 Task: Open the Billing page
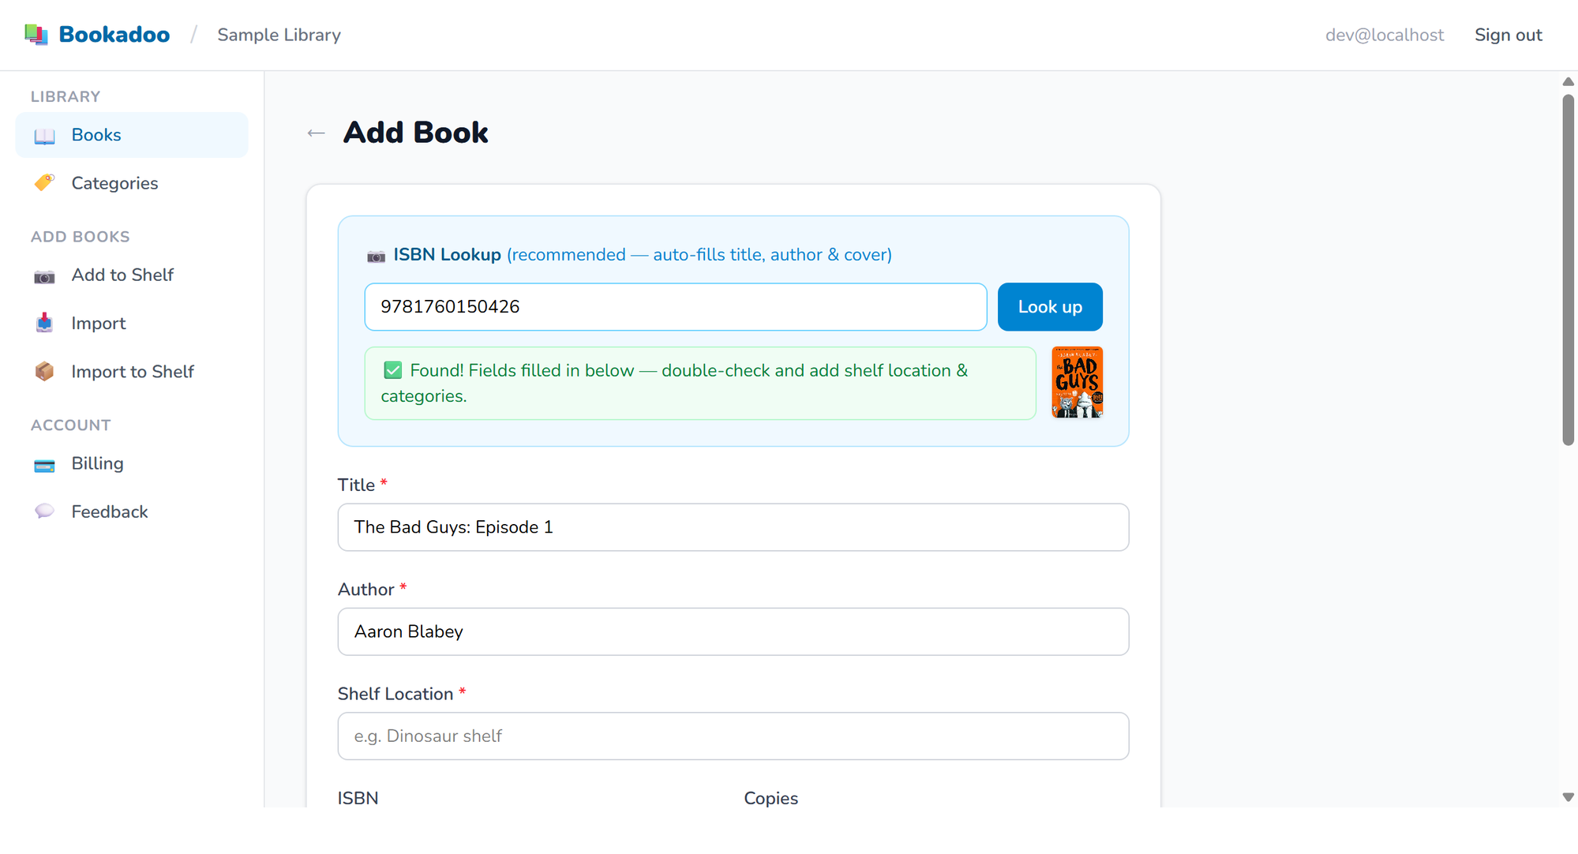(x=132, y=463)
